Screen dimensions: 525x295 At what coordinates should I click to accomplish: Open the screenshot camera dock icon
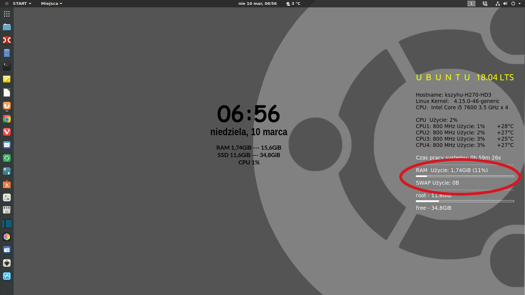(7, 250)
